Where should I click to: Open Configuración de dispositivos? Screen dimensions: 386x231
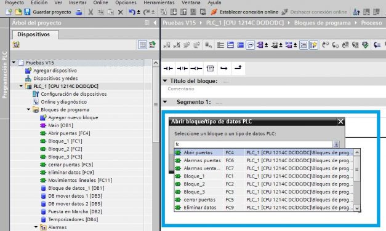pyautogui.click(x=74, y=94)
